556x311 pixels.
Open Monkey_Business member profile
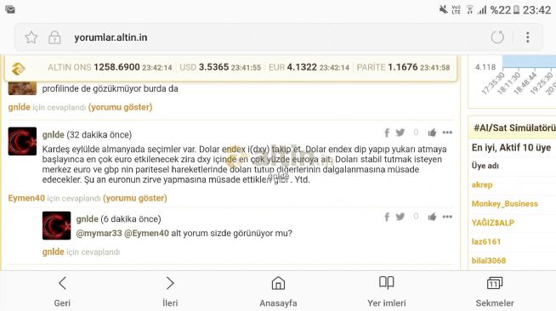pos(505,204)
